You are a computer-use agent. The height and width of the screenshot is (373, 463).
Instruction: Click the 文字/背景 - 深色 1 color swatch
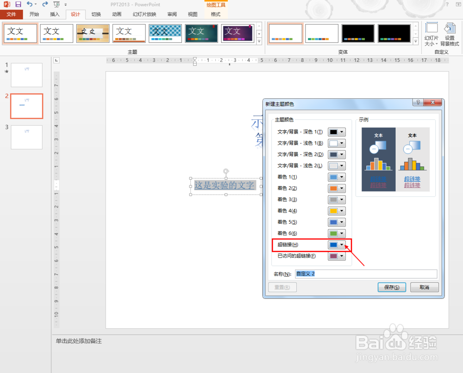pyautogui.click(x=334, y=132)
